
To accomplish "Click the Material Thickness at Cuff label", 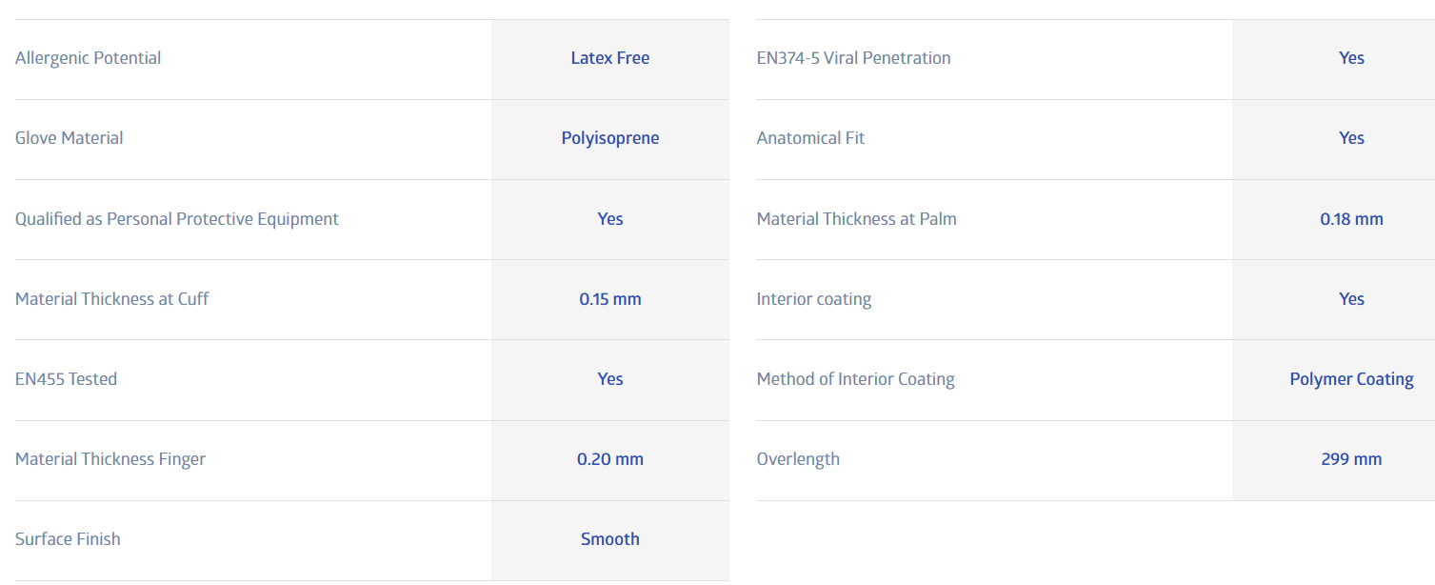I will pos(111,299).
